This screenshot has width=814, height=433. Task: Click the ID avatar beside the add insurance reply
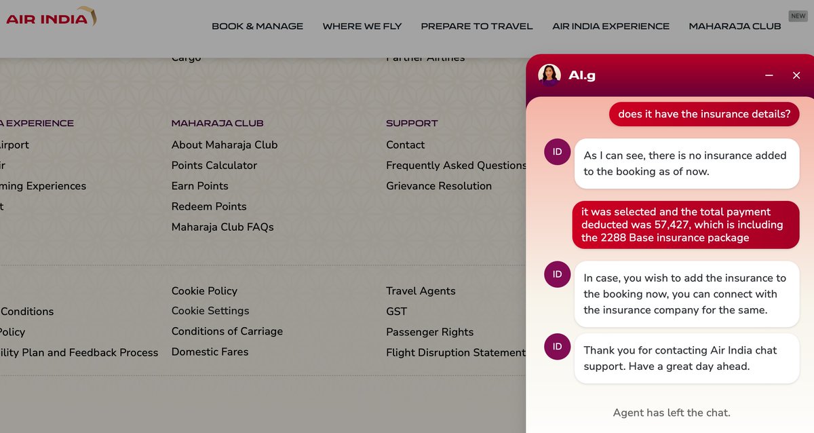coord(558,274)
